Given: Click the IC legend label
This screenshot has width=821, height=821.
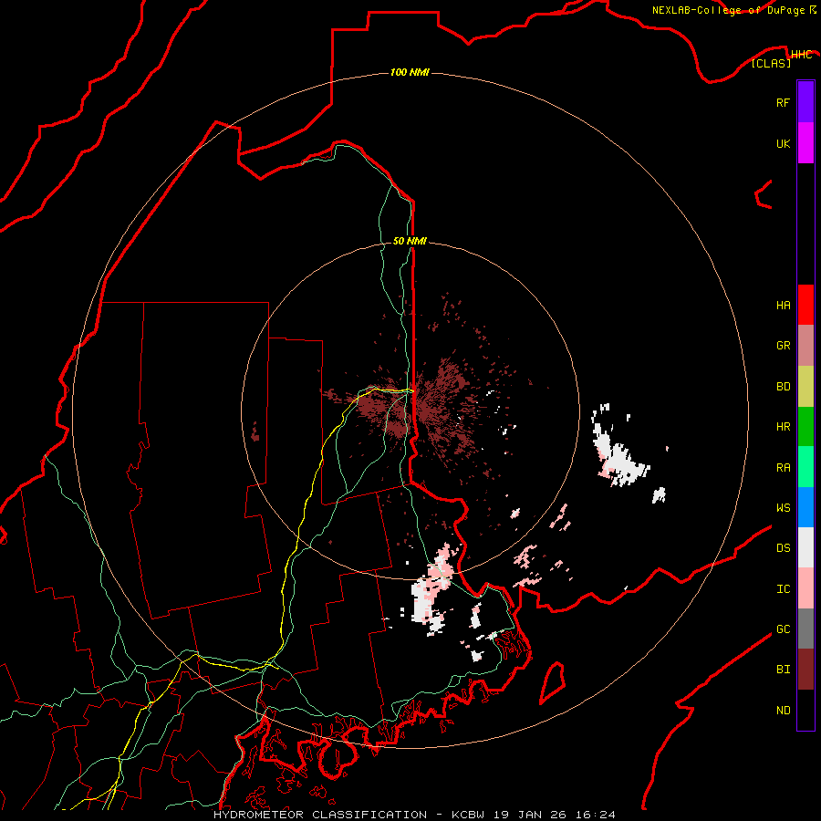Looking at the screenshot, I should (783, 589).
